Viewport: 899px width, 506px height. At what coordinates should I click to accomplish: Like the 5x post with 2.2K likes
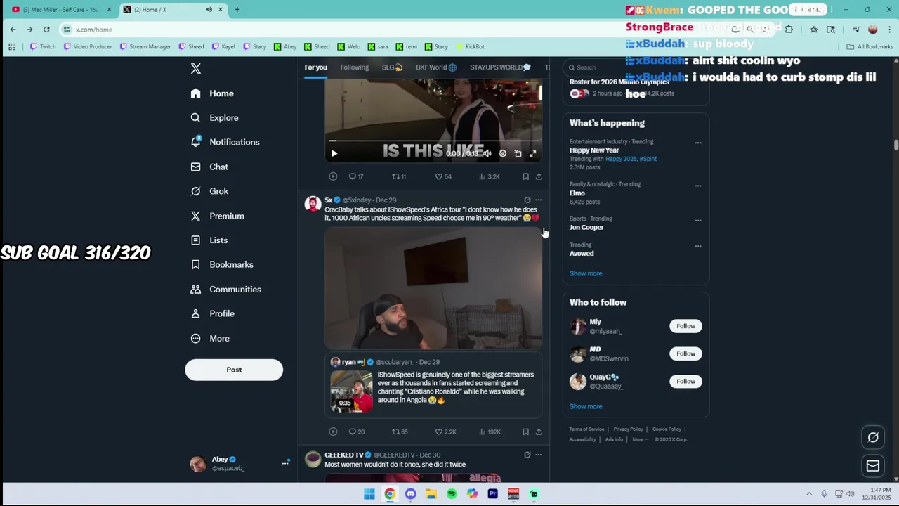point(445,432)
